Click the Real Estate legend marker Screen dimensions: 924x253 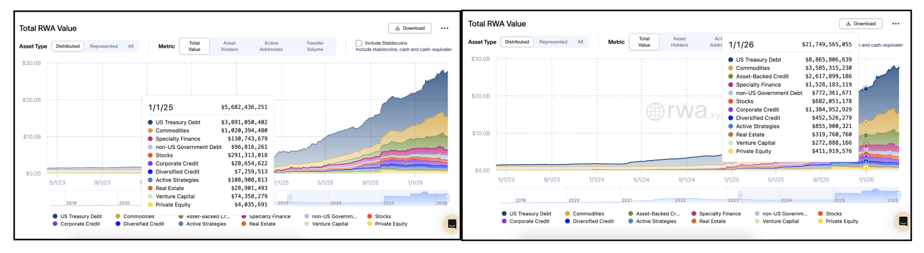[x=243, y=224]
